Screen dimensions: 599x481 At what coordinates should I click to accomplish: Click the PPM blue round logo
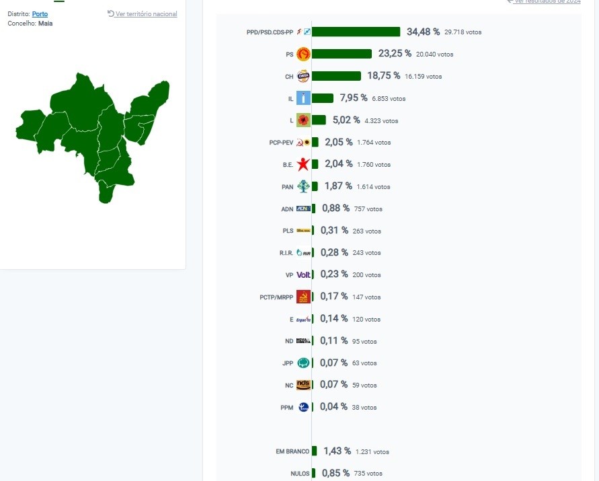[x=303, y=407]
